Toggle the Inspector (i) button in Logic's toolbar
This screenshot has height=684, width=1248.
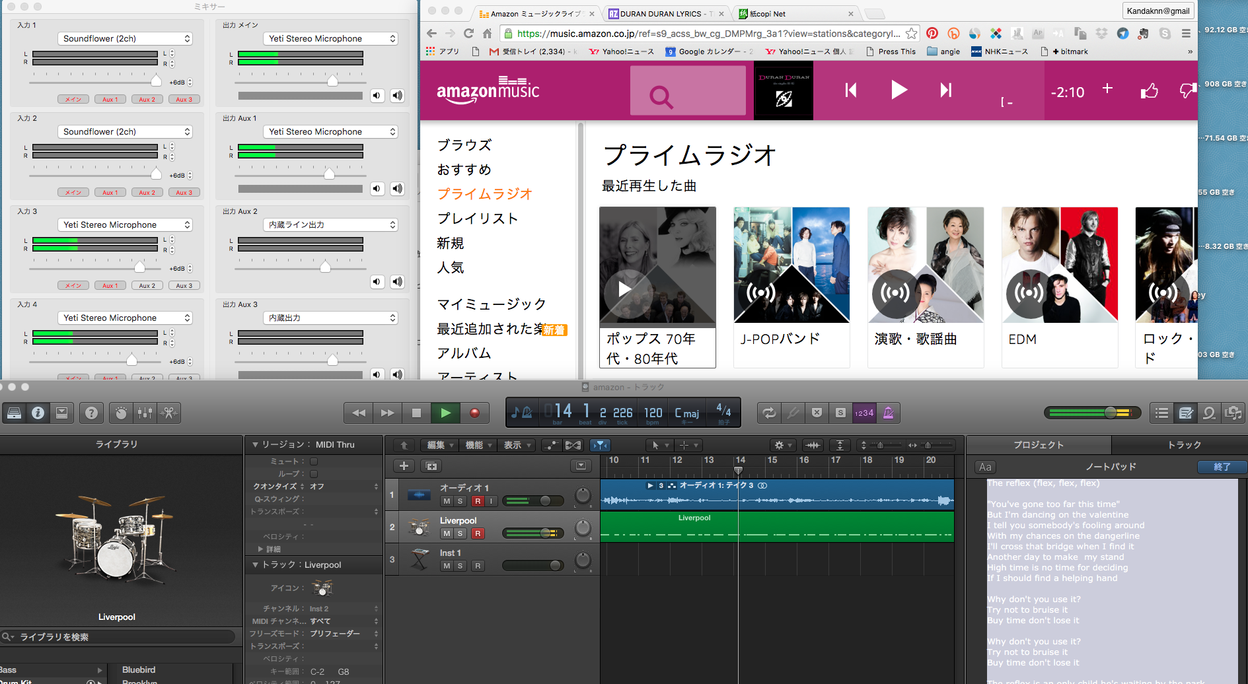point(38,413)
